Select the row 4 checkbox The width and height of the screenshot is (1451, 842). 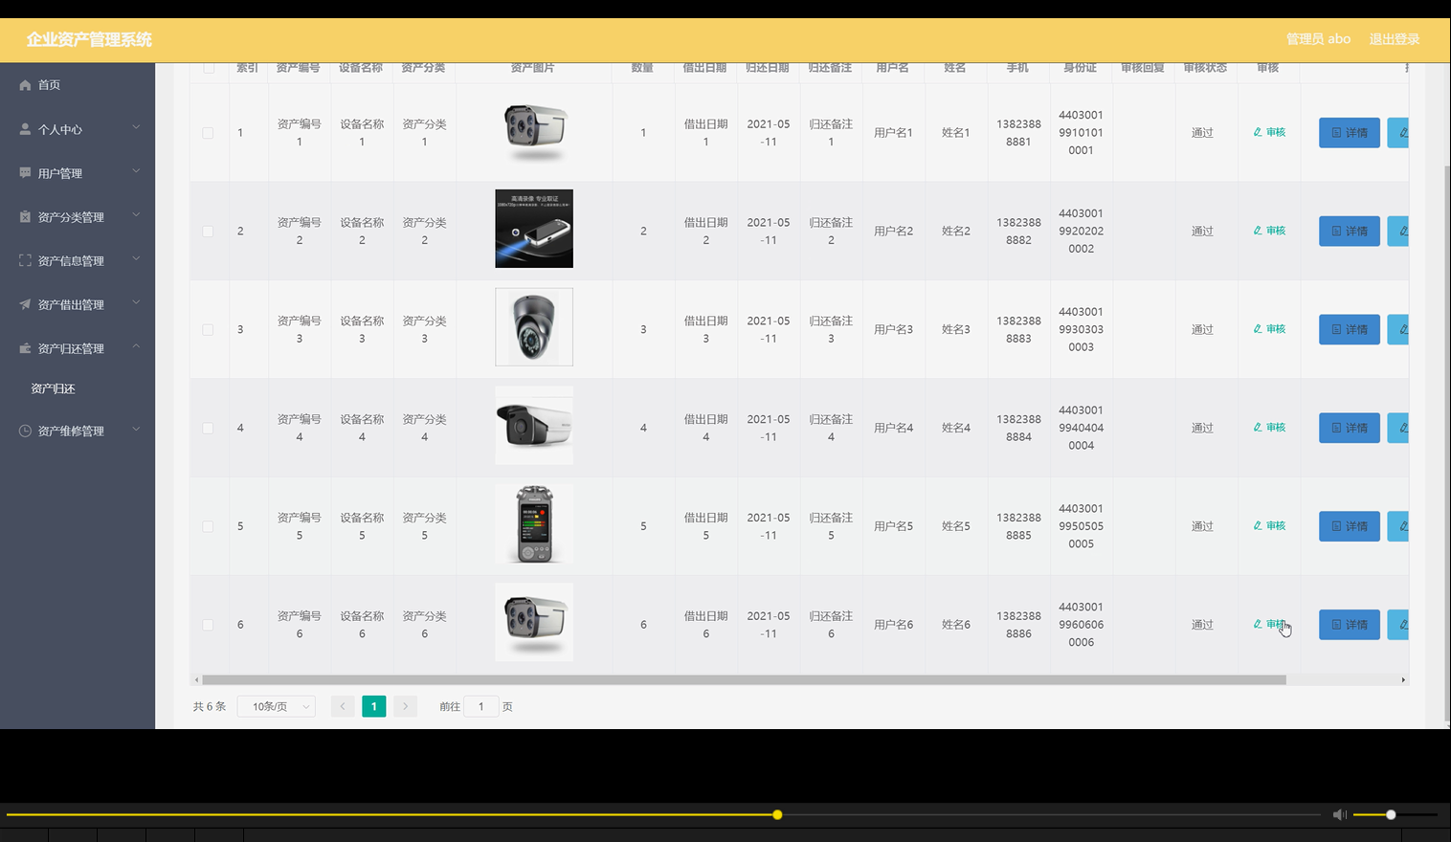(x=208, y=429)
